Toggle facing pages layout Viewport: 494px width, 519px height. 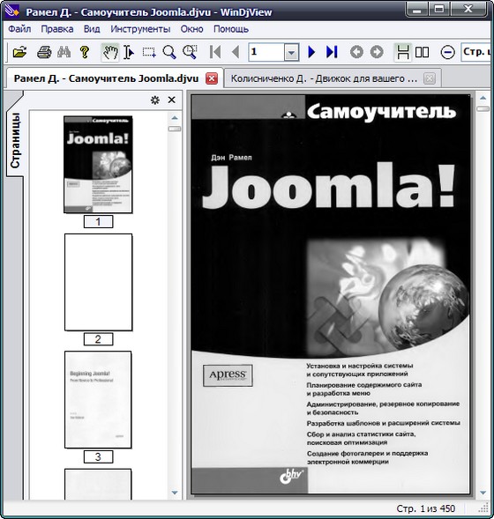tap(422, 52)
